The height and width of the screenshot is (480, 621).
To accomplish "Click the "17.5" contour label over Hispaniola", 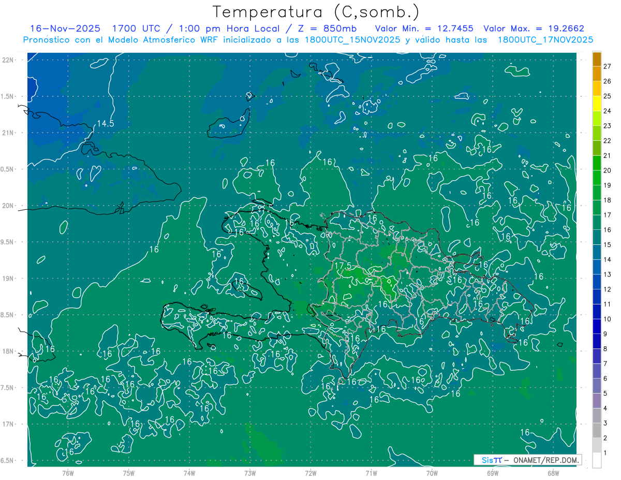I will [x=344, y=266].
